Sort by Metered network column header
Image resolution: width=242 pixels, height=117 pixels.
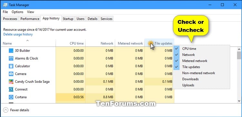point(130,43)
